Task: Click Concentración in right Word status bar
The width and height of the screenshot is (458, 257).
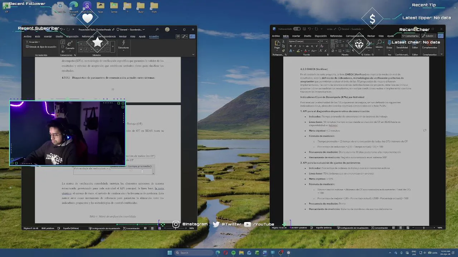Action: coord(380,228)
